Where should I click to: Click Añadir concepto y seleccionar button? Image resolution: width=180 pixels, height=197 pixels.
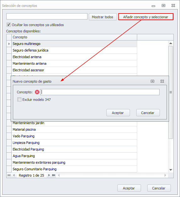(146, 17)
